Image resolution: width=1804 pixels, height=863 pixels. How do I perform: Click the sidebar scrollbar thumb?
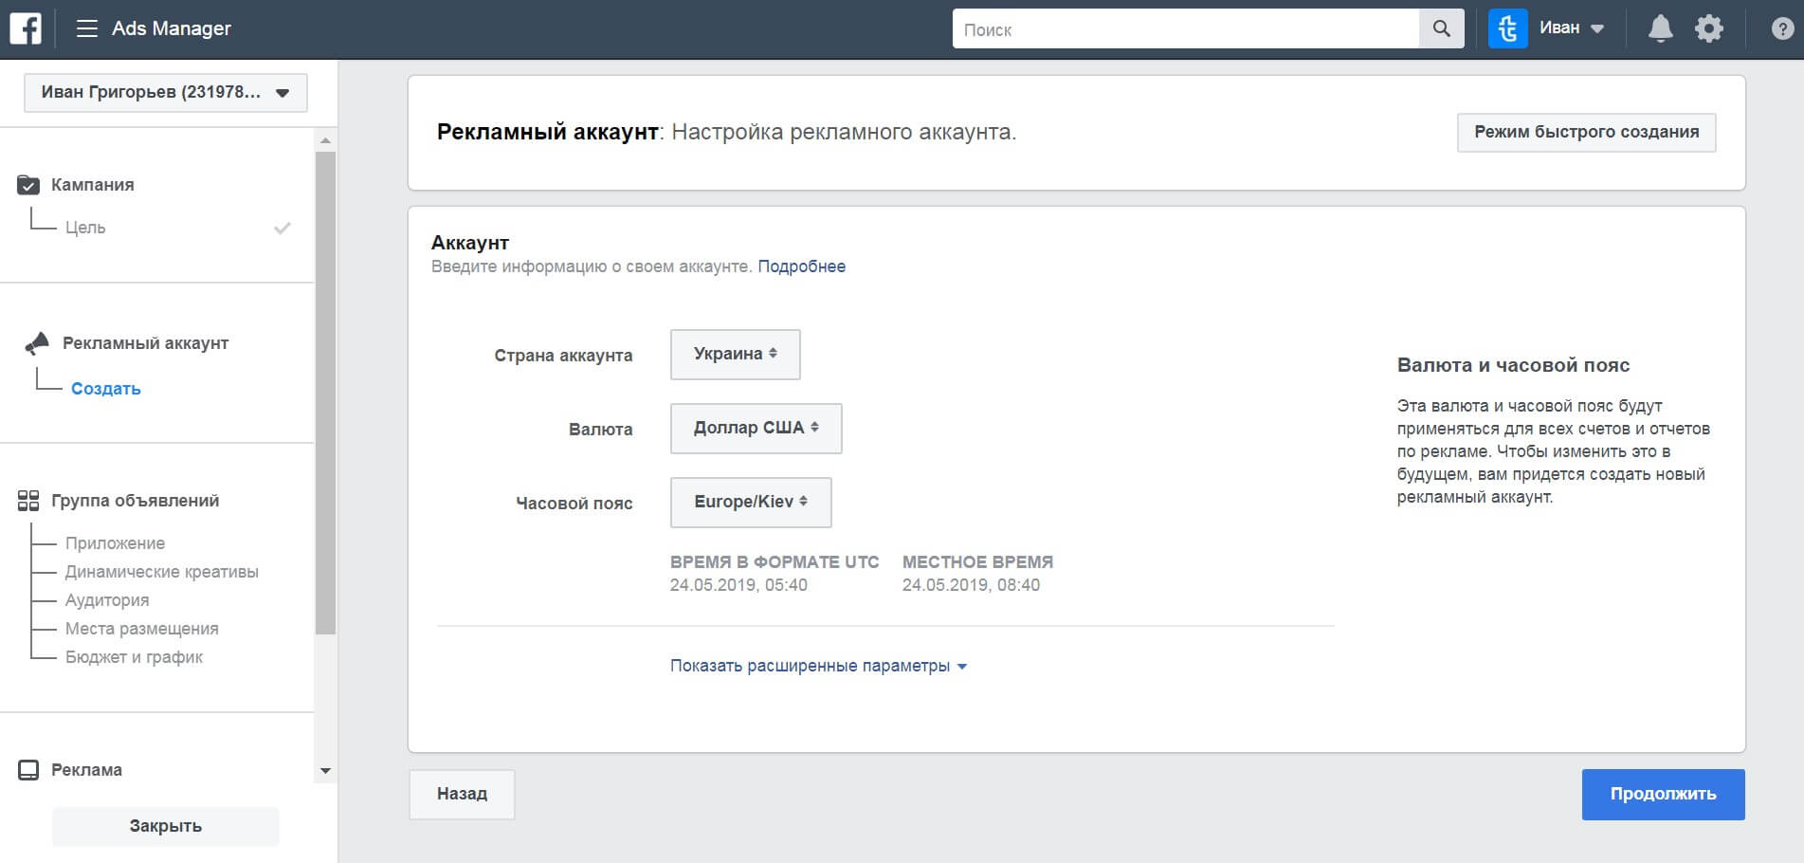[325, 393]
